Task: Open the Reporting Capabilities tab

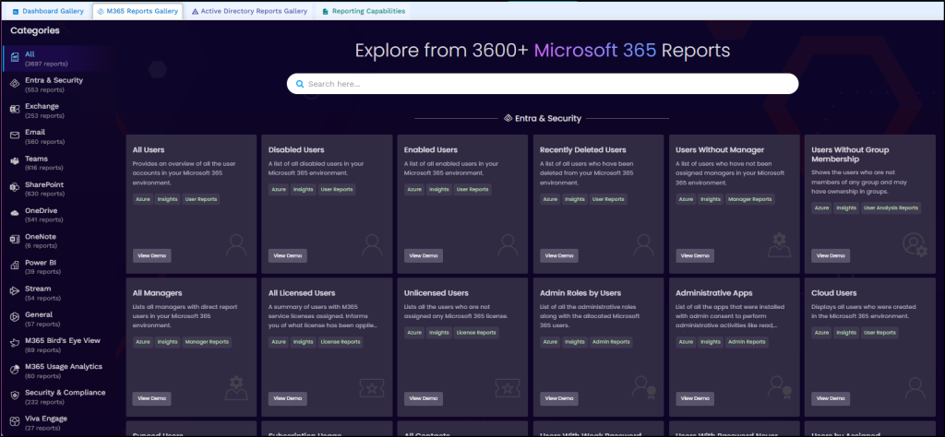Action: tap(364, 11)
